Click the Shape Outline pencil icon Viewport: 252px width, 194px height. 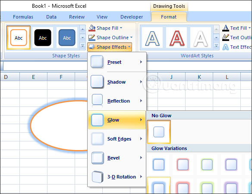coord(92,38)
